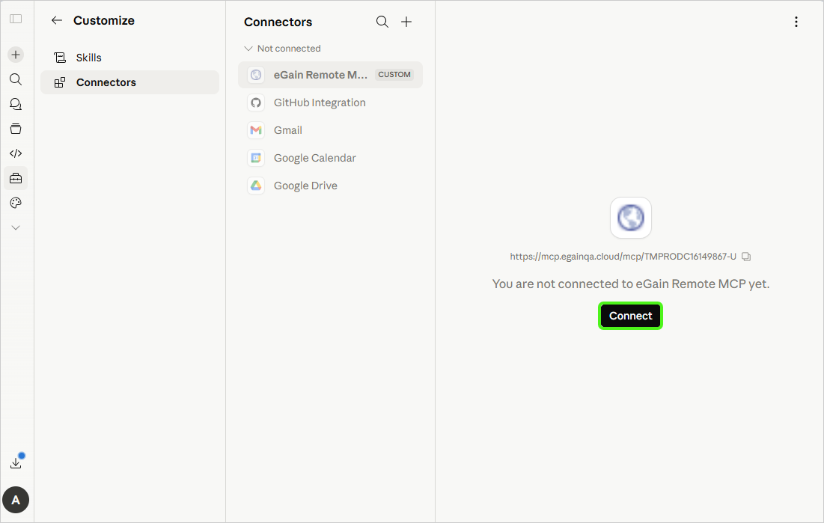Click the eGain MCP URL text
Viewport: 824px width, 523px height.
click(623, 257)
